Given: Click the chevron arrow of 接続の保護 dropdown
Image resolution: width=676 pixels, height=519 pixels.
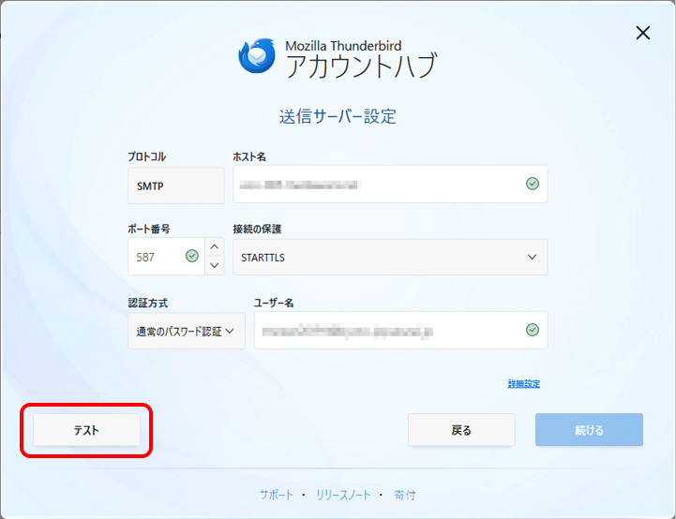Looking at the screenshot, I should click(x=533, y=257).
